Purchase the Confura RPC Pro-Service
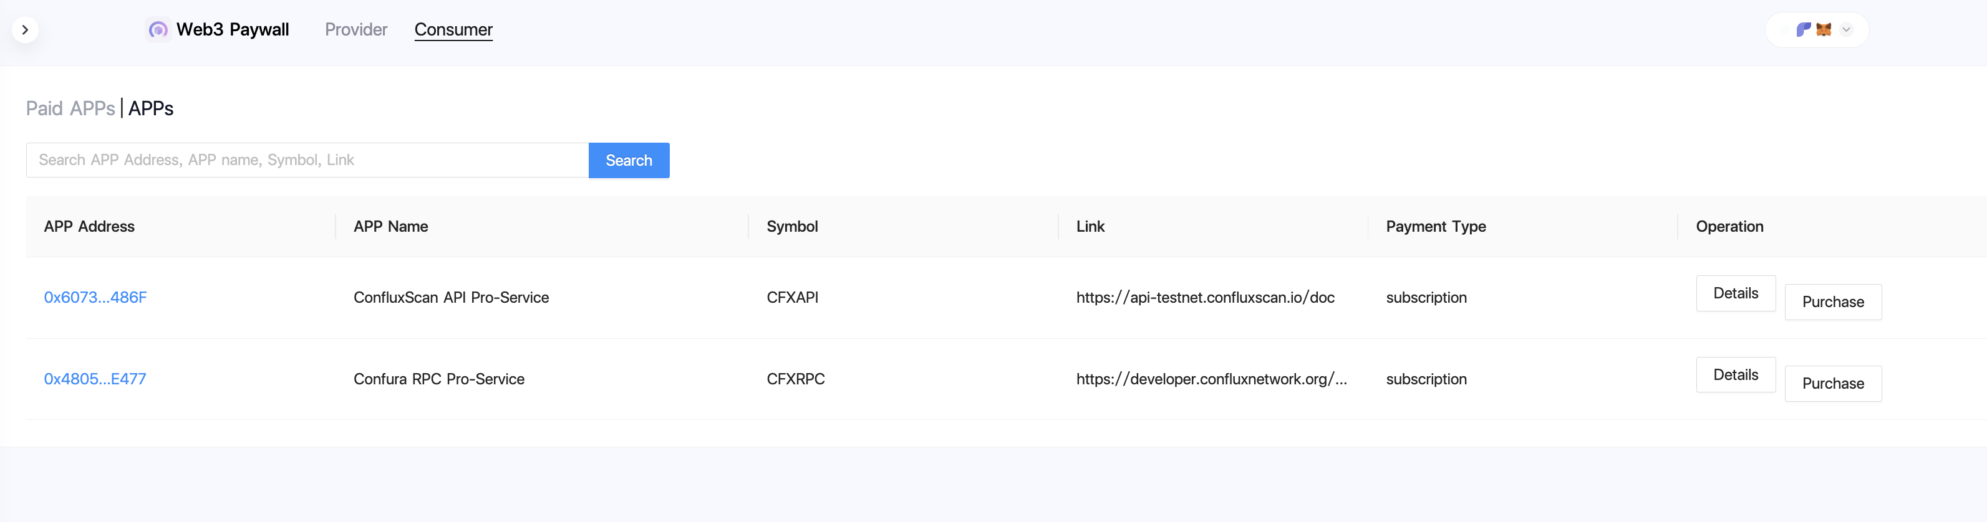Viewport: 1987px width, 522px height. click(x=1832, y=384)
